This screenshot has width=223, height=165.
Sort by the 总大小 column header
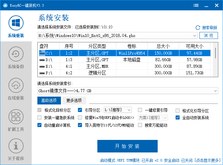click(163, 46)
